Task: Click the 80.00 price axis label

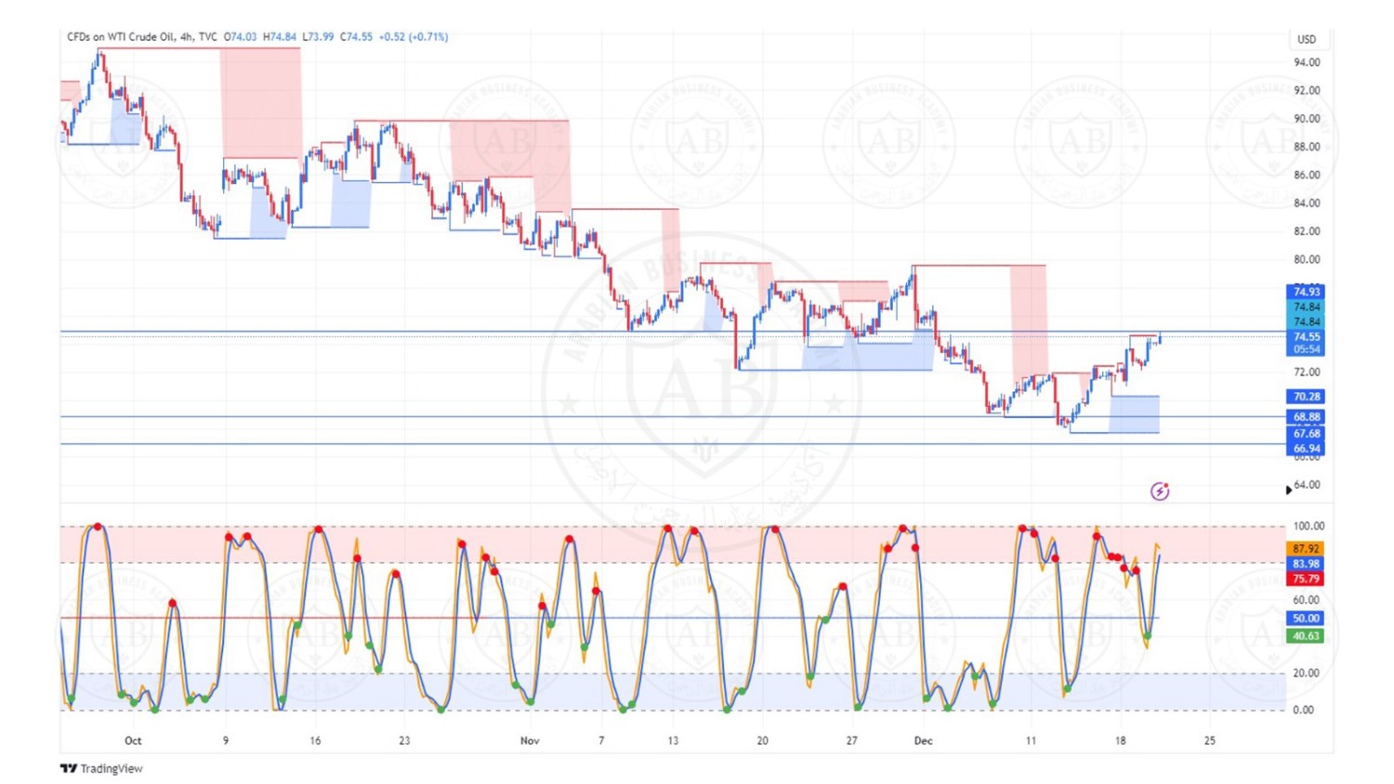Action: (1307, 259)
